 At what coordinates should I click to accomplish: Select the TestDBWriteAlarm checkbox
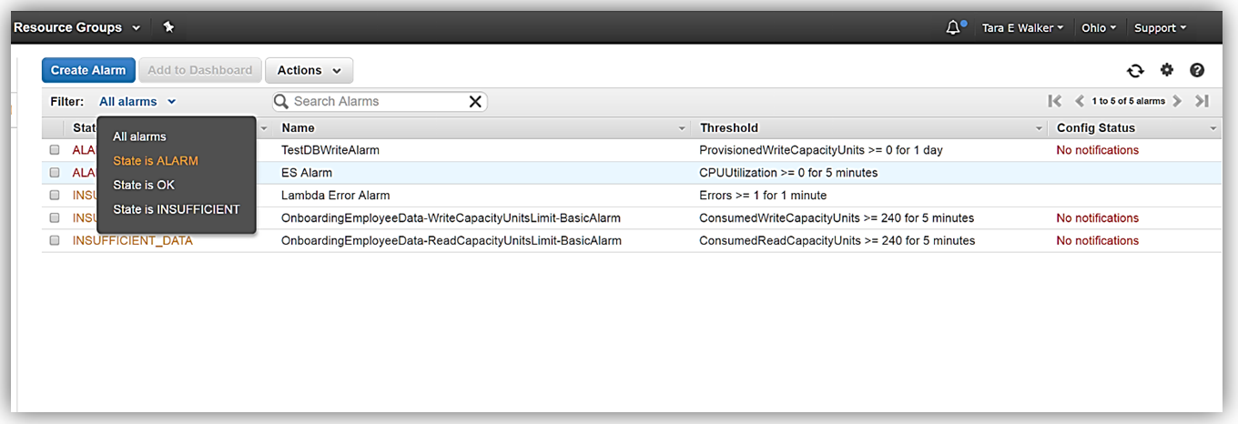(x=55, y=150)
